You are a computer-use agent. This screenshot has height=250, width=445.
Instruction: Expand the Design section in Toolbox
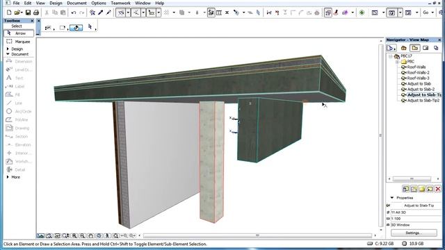click(x=8, y=49)
